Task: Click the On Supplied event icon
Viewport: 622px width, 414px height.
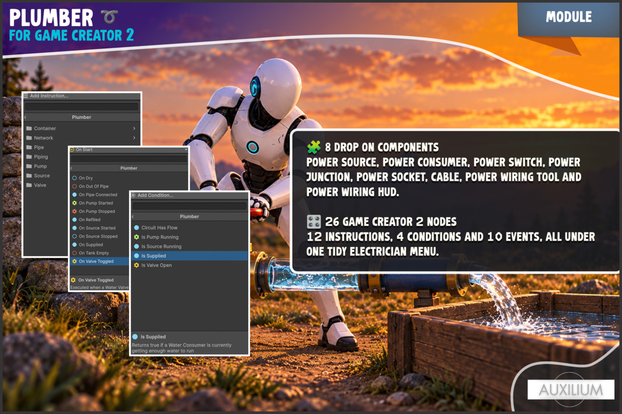Action: (75, 245)
